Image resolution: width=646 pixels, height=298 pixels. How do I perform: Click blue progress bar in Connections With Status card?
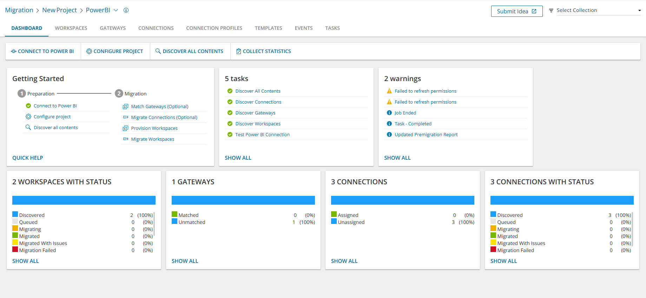(x=562, y=200)
